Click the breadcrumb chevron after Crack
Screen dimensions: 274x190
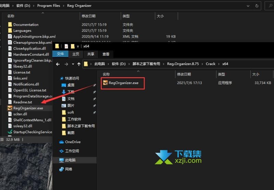[219, 64]
